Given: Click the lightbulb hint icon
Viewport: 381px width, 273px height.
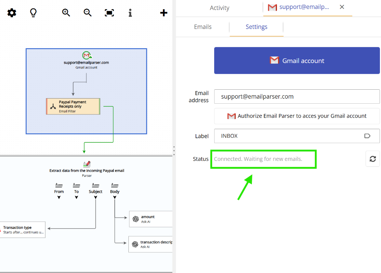Looking at the screenshot, I should [x=33, y=13].
